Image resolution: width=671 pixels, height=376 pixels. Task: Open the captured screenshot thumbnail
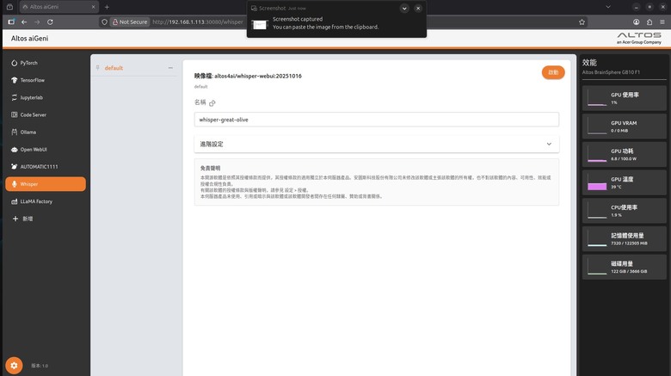tap(259, 24)
